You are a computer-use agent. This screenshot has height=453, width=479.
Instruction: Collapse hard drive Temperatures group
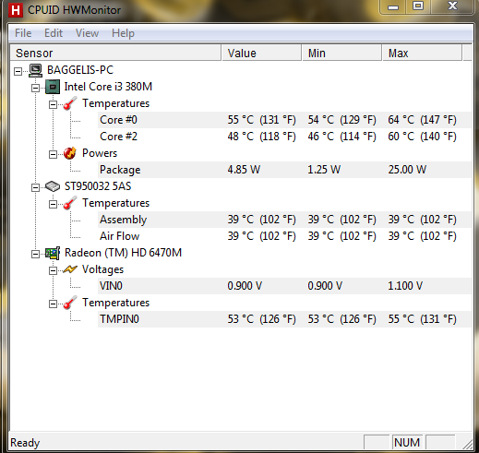53,204
